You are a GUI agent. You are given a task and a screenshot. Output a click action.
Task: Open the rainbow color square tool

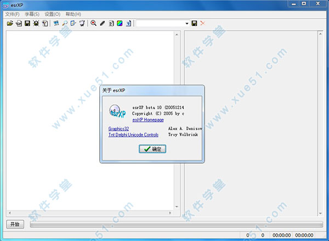pyautogui.click(x=120, y=23)
